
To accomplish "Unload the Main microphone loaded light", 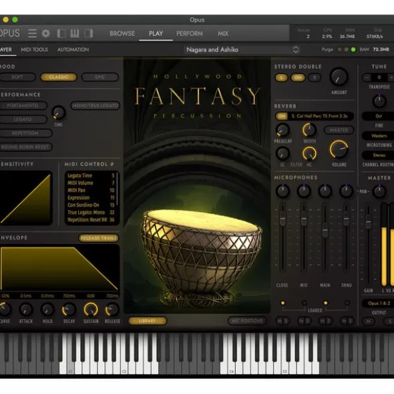I will (x=325, y=303).
